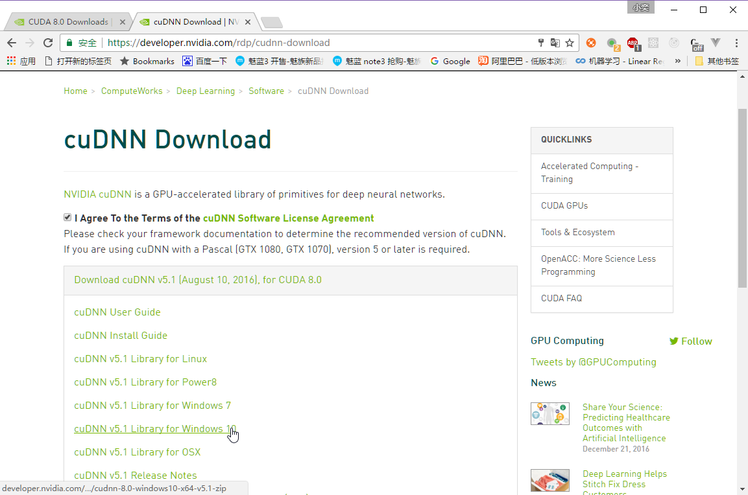The image size is (748, 495).
Task: Open the 百度一下 bookmark
Action: point(204,61)
